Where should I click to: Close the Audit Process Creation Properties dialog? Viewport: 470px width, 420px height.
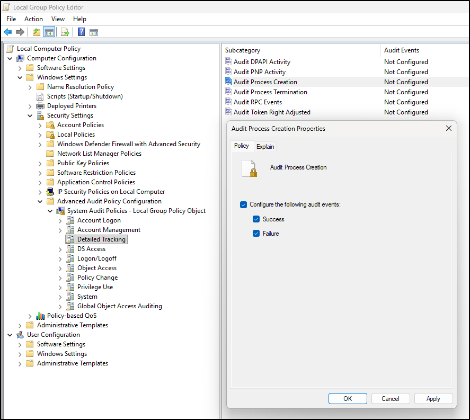[449, 128]
